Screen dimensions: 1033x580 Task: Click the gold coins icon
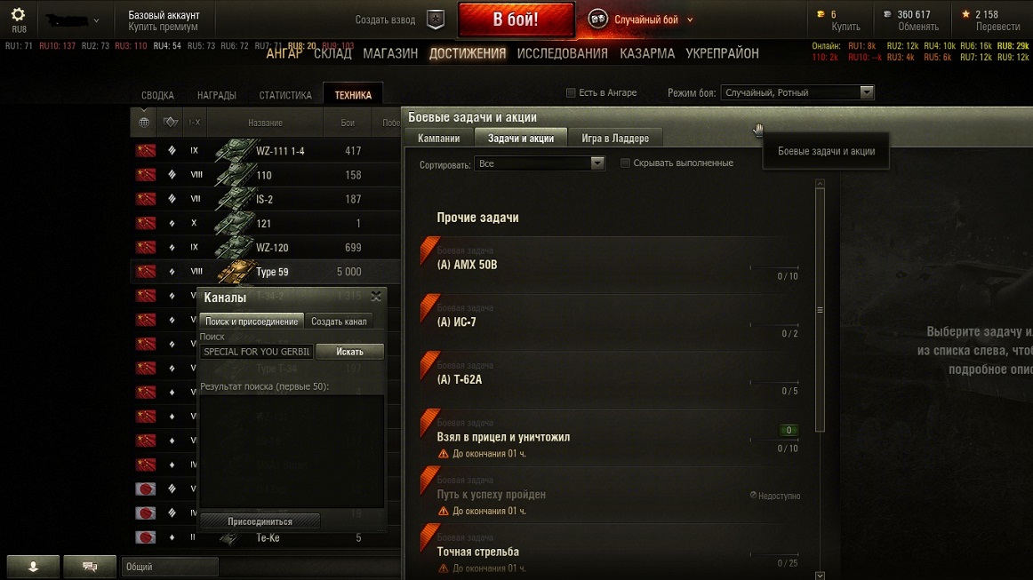(821, 14)
